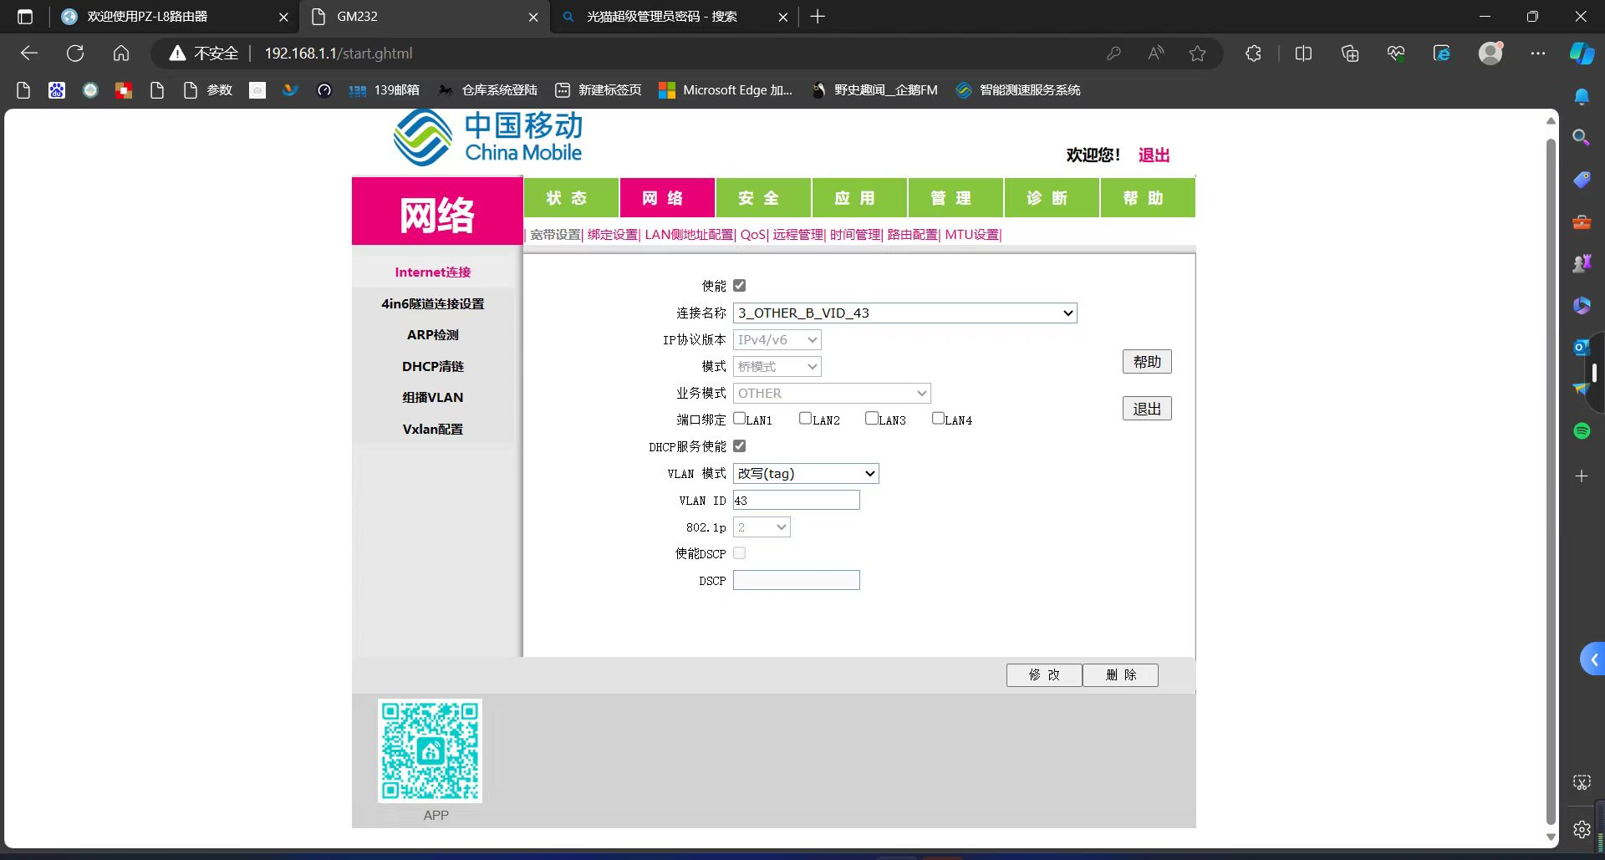1605x860 pixels.
Task: Click the 帮助 help button
Action: 1147,362
